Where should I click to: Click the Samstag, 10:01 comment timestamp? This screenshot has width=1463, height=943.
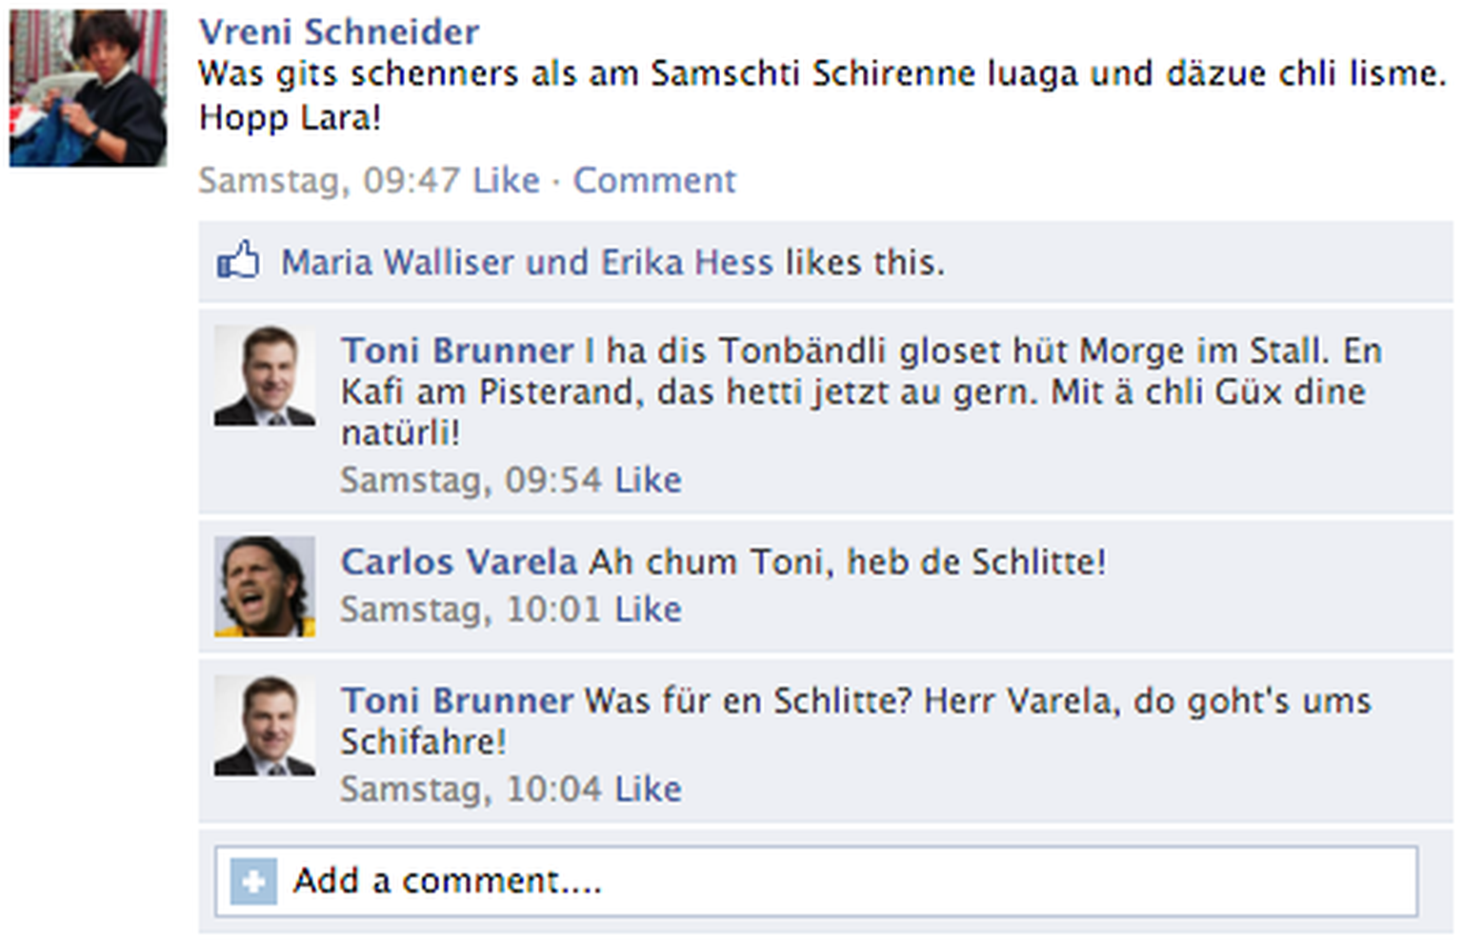(x=471, y=610)
